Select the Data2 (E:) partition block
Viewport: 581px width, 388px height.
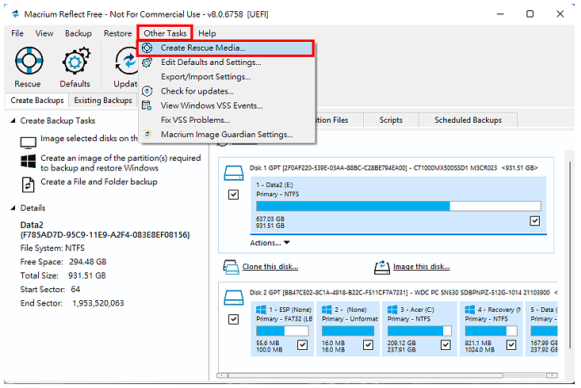[x=399, y=205]
